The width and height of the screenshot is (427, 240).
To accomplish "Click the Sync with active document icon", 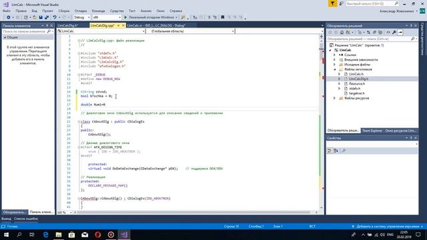I will coord(368,33).
